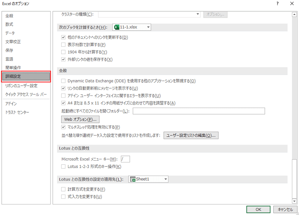Enable the Dynamic Data Exchange (DDE) ignore checkbox
The height and width of the screenshot is (215, 299).
click(63, 81)
